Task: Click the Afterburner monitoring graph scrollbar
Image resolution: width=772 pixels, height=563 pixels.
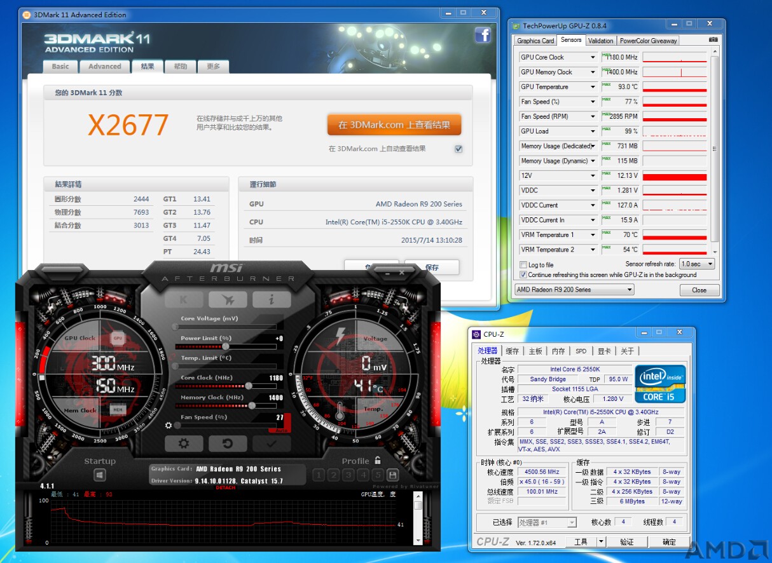Action: click(x=418, y=518)
